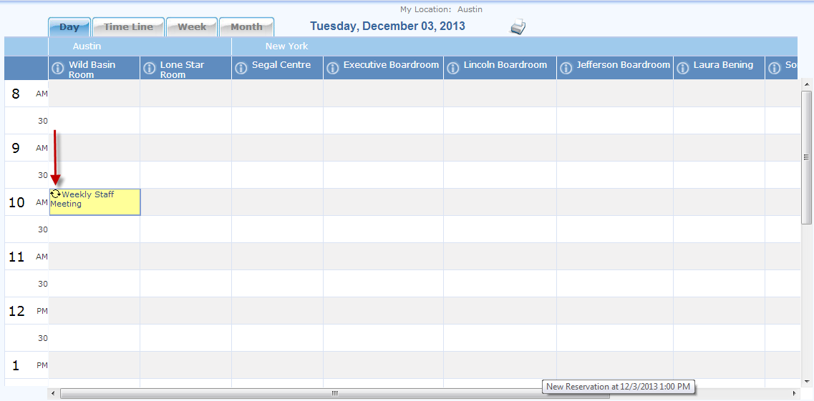Click the horizontal scrollbar right arrow
The image size is (814, 401).
(794, 393)
